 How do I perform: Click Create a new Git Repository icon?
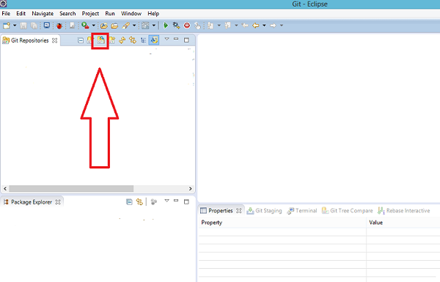112,40
